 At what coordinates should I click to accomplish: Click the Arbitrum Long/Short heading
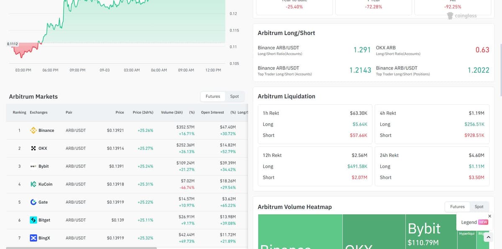[x=287, y=33]
